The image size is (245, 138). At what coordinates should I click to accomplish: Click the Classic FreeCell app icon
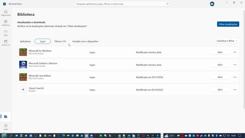pyautogui.click(x=23, y=89)
